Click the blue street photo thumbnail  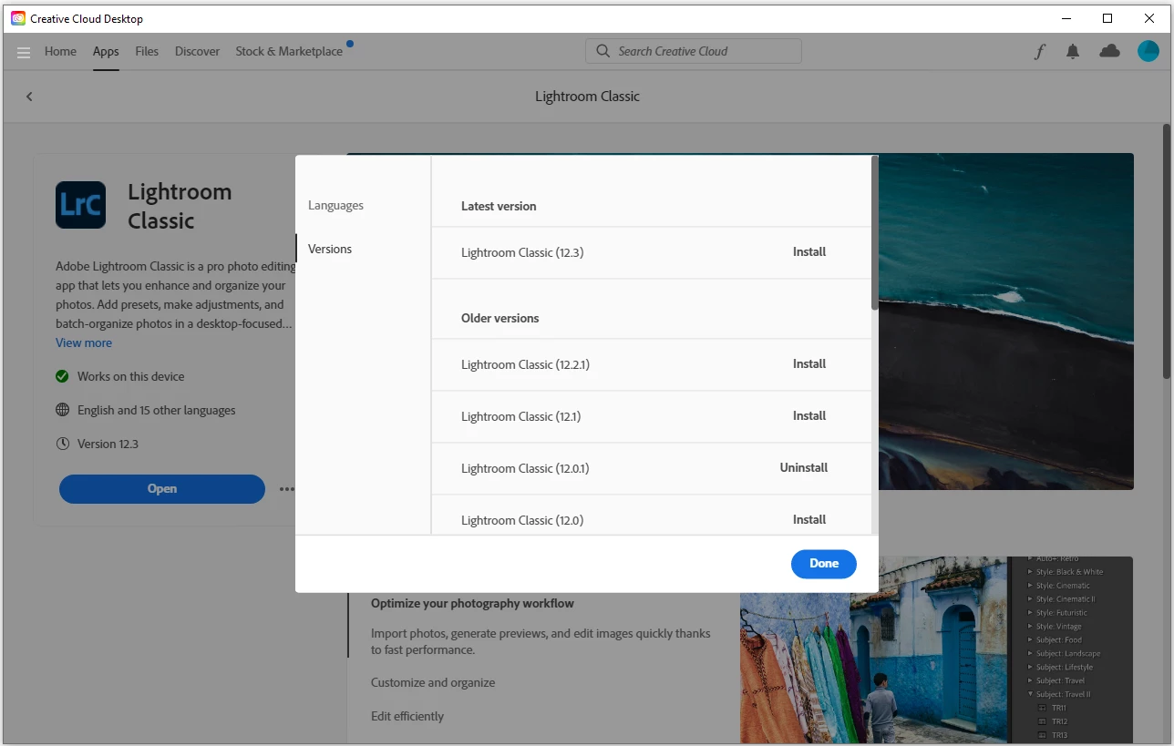tap(875, 649)
